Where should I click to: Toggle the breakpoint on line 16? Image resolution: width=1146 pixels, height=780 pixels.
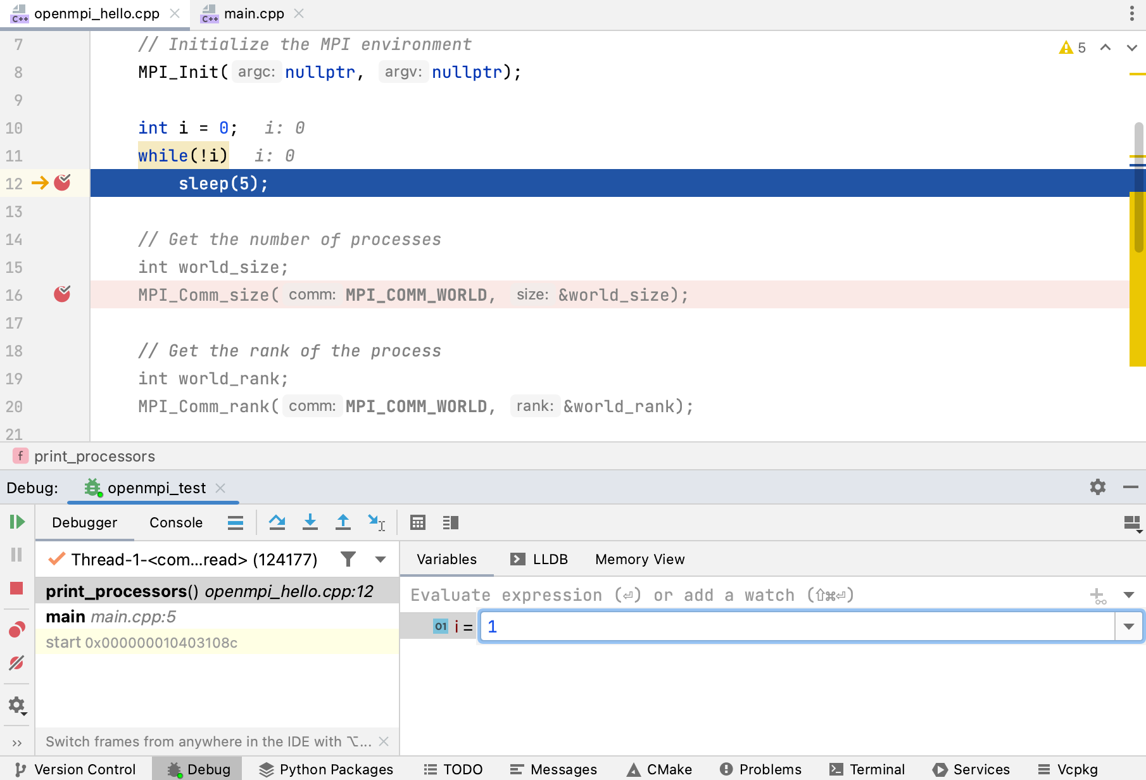coord(62,294)
